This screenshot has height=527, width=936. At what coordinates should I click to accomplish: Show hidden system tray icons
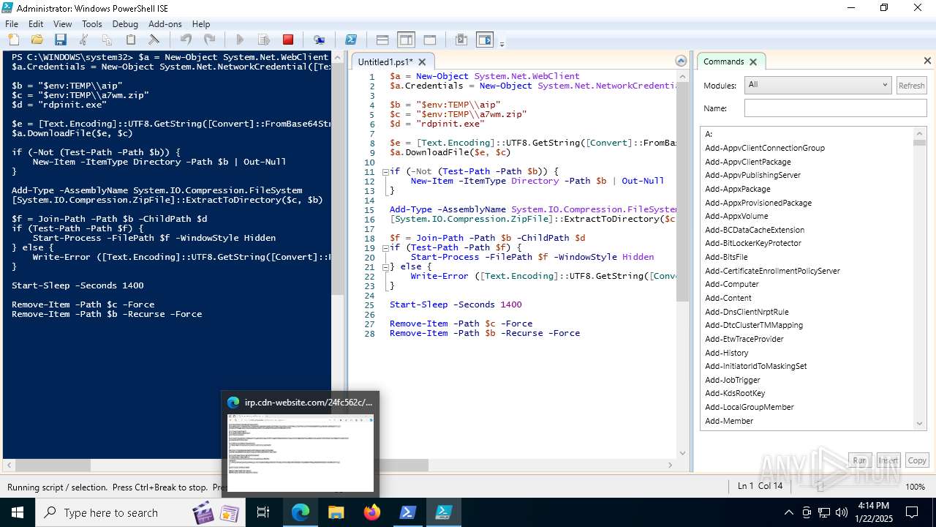click(788, 512)
